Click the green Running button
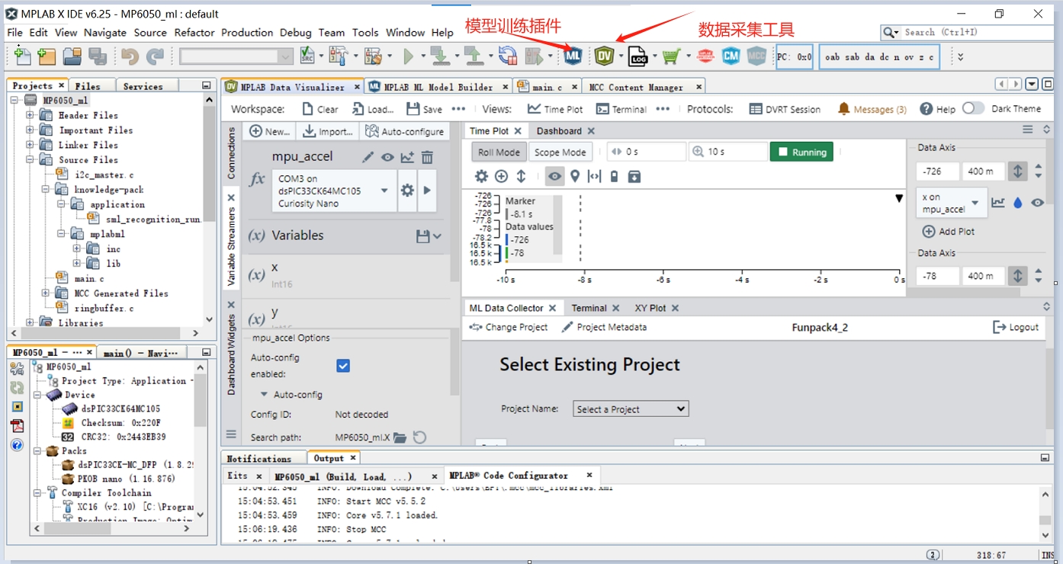 point(801,152)
